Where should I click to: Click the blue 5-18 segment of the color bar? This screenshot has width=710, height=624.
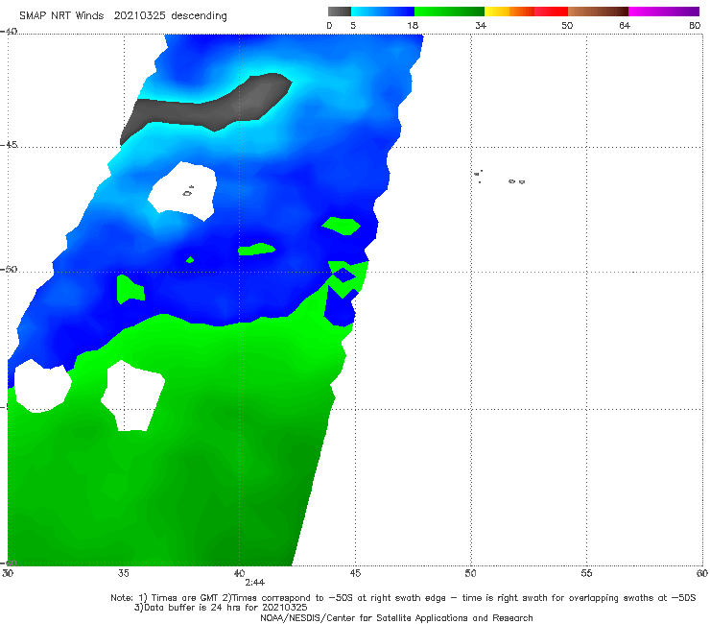[x=383, y=12]
